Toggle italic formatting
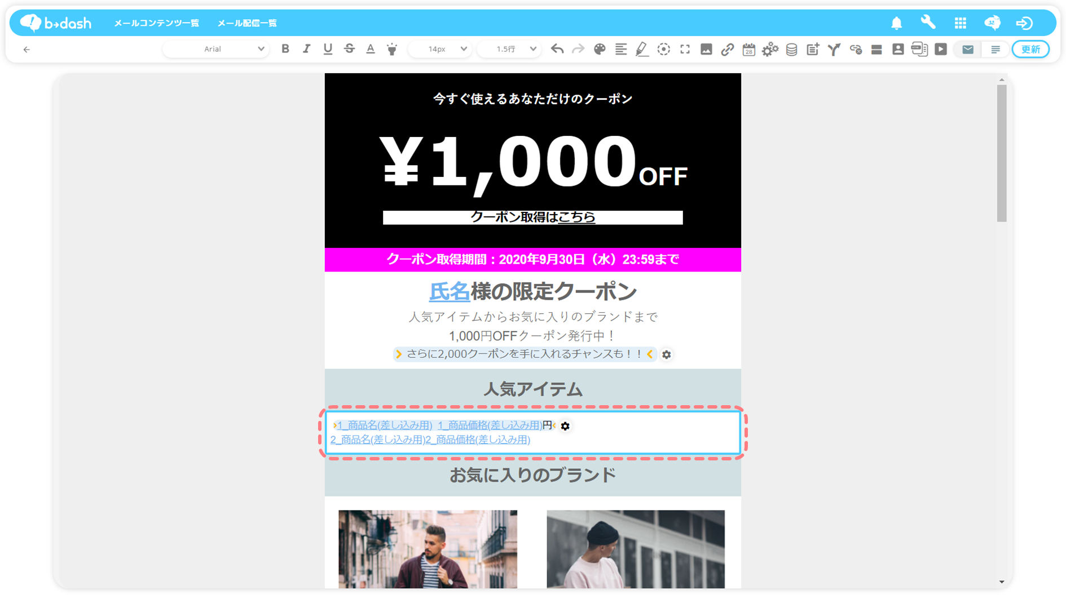This screenshot has width=1066, height=599. (306, 49)
